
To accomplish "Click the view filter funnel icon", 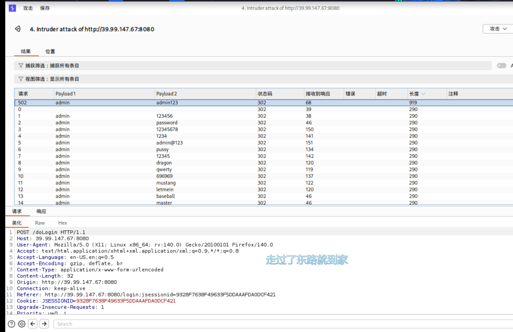I will 20,79.
